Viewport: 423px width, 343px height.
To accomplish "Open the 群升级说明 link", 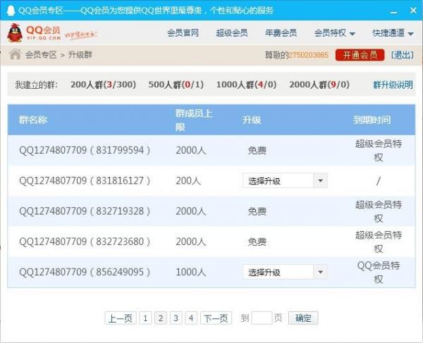I will click(x=393, y=85).
